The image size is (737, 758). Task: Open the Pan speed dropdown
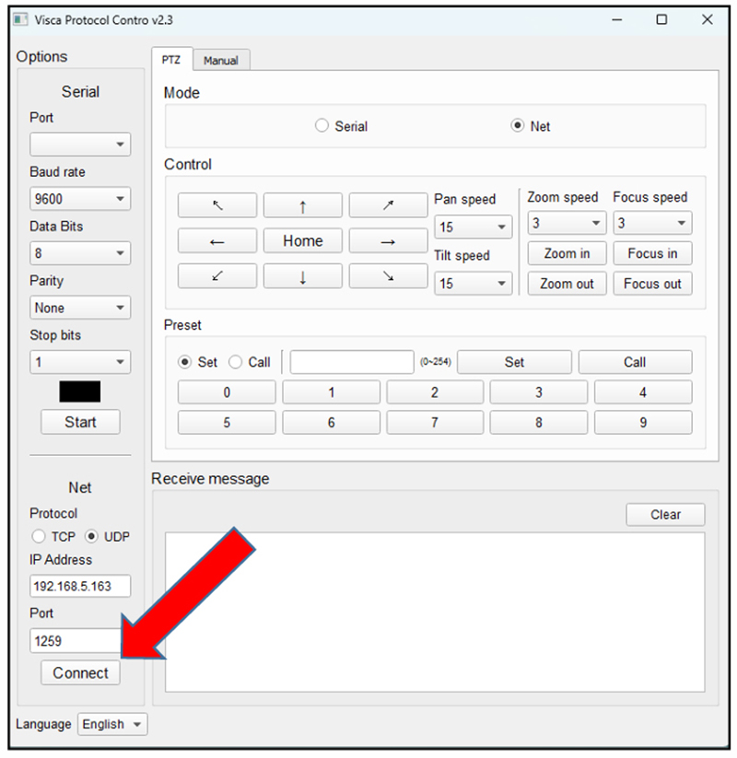coord(473,227)
